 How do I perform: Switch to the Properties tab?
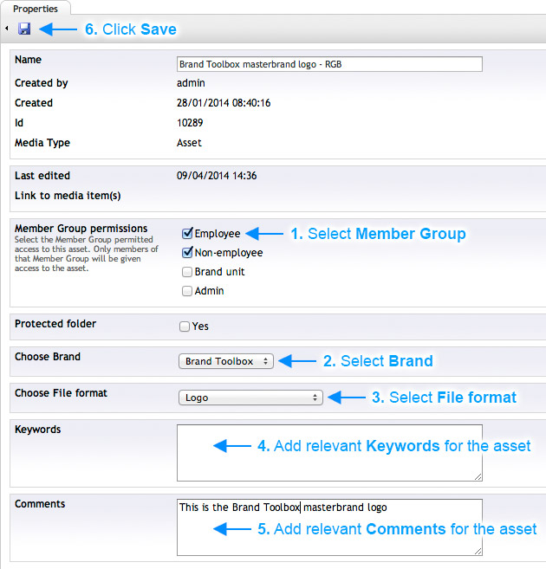click(x=35, y=9)
